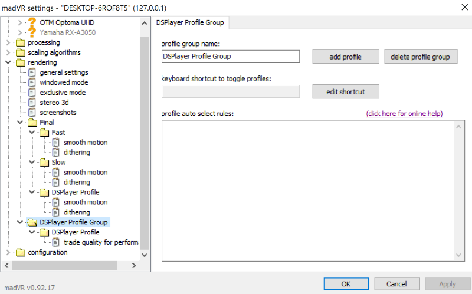The height and width of the screenshot is (294, 472).
Task: Click dithering page icon under Slow
Action: tap(55, 182)
